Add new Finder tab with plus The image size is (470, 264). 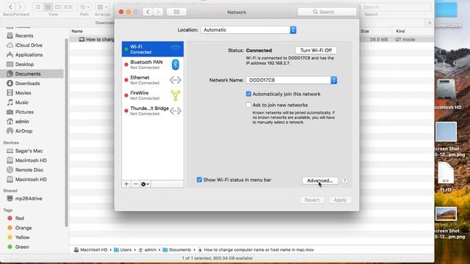point(429,23)
